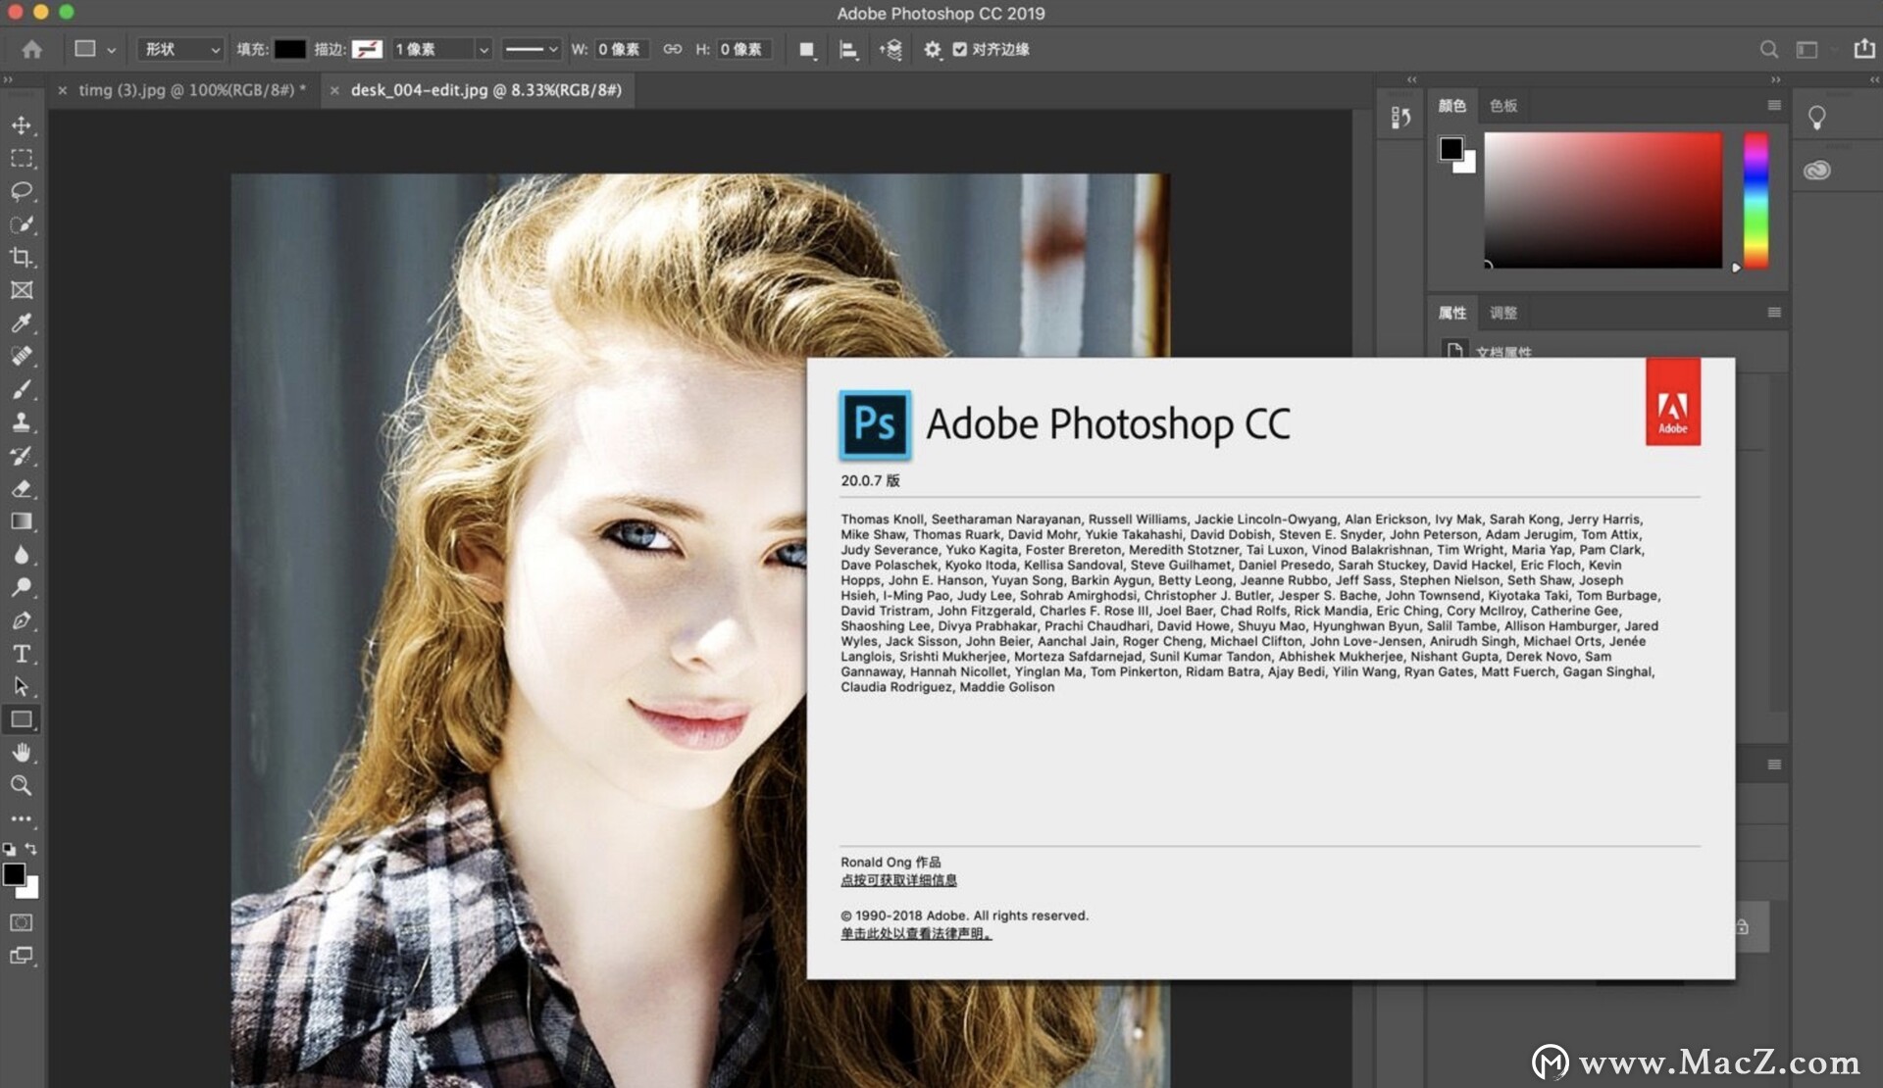Select the Move tool
Image resolution: width=1883 pixels, height=1088 pixels.
22,124
